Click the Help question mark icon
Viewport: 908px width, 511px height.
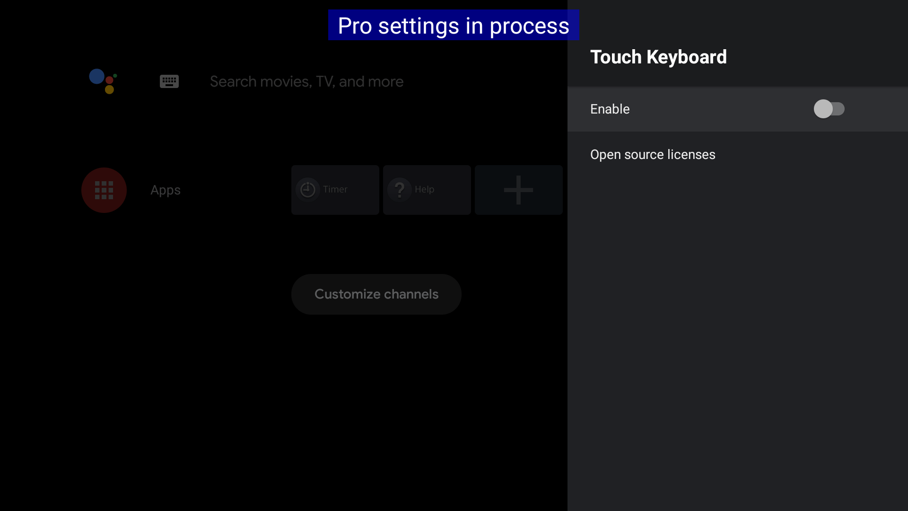[400, 190]
